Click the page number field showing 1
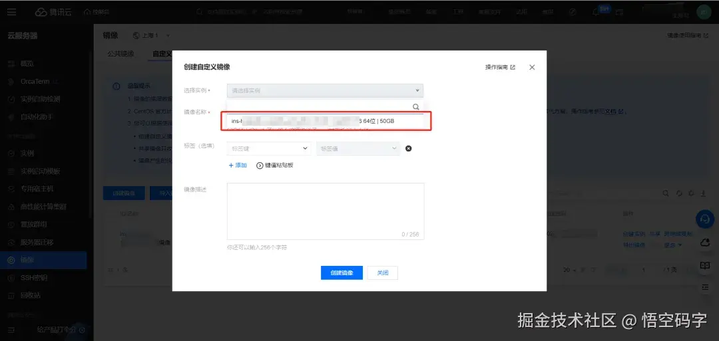Viewport: 719px width, 341px height. pos(644,270)
